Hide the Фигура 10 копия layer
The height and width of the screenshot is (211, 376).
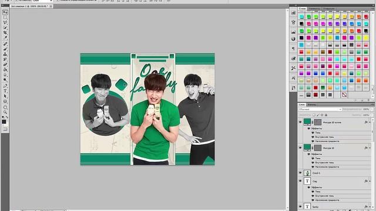[x=300, y=122]
